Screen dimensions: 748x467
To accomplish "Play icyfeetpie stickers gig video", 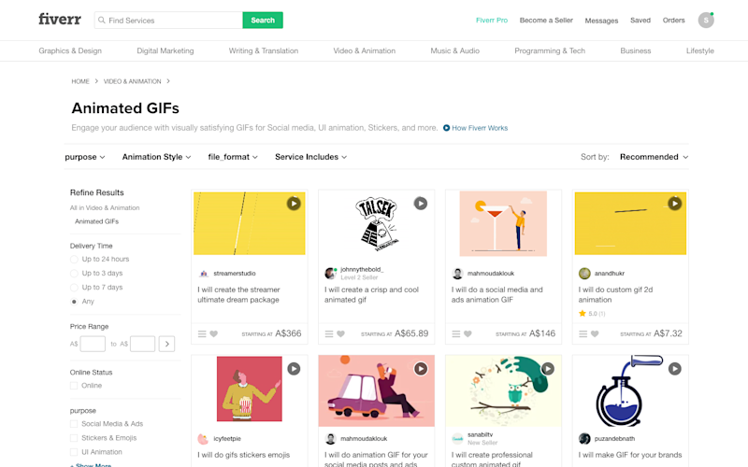I will 294,368.
